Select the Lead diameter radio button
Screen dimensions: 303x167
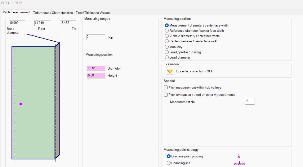click(167, 58)
